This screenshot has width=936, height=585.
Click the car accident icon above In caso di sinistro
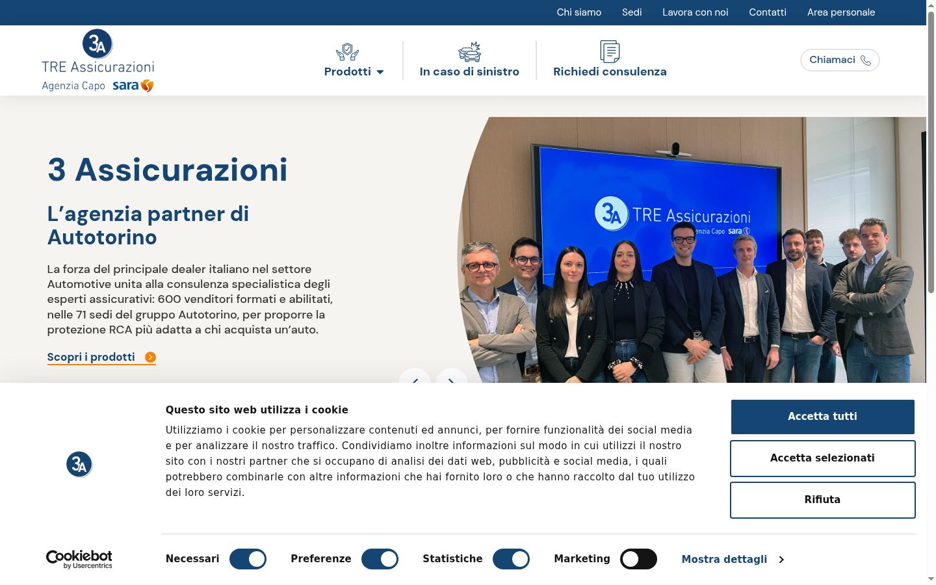[469, 52]
